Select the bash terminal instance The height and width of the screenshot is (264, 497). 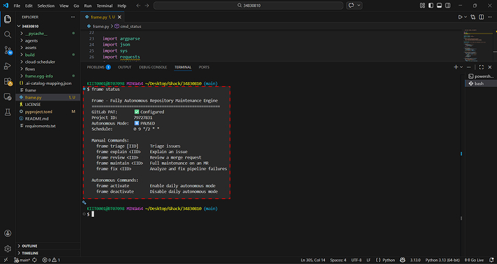coord(481,83)
